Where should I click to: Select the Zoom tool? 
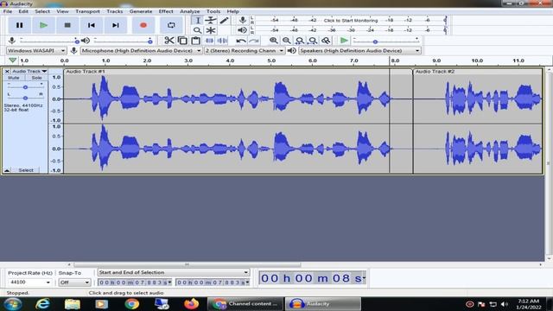click(198, 30)
